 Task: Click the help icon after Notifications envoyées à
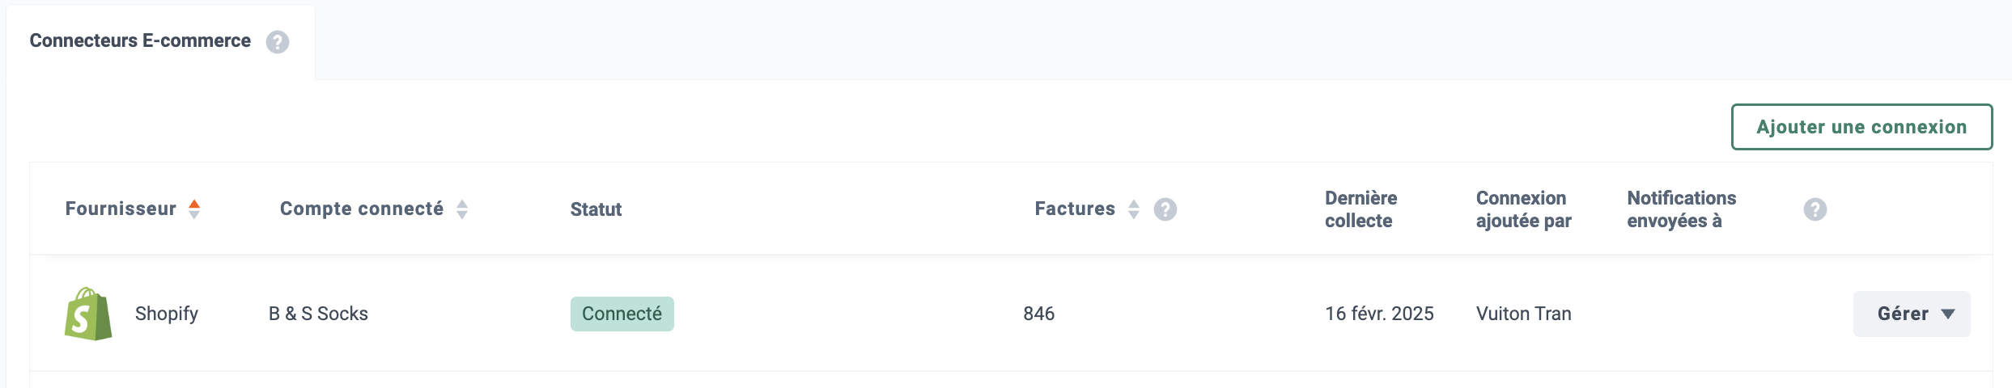1815,209
